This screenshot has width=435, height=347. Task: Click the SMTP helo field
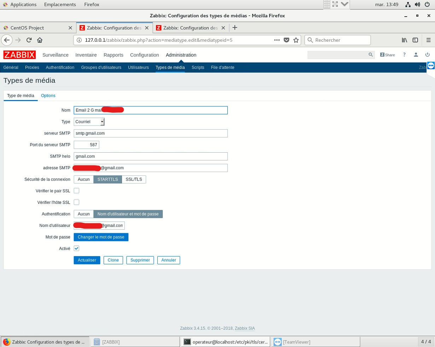[x=151, y=156]
